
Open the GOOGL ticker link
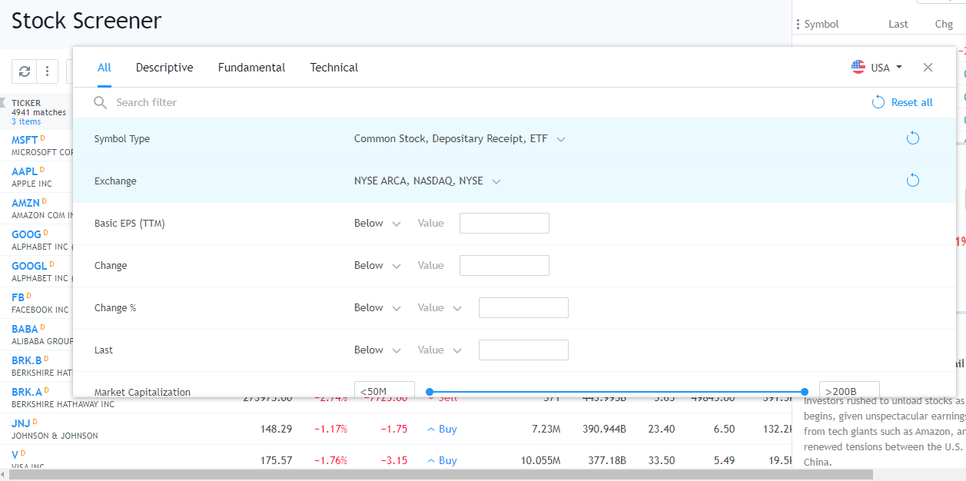[x=29, y=266]
